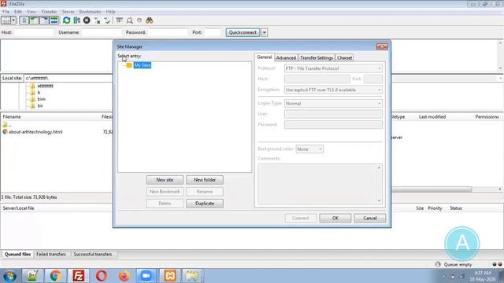Open the Protocol dropdown
504x283 pixels.
pos(333,68)
